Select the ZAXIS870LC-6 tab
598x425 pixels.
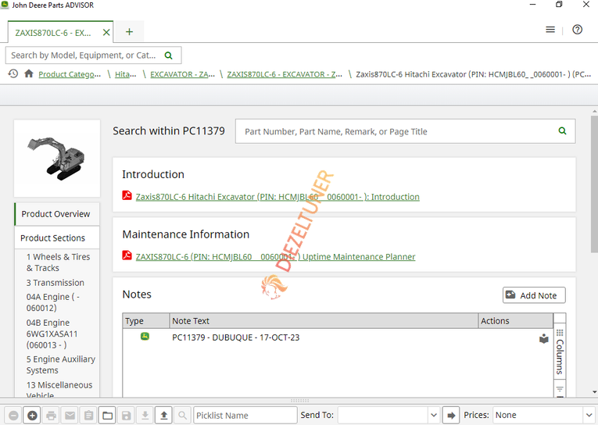click(53, 33)
